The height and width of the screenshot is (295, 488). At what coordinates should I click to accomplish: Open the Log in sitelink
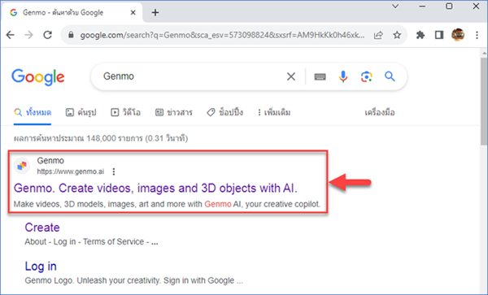41,267
